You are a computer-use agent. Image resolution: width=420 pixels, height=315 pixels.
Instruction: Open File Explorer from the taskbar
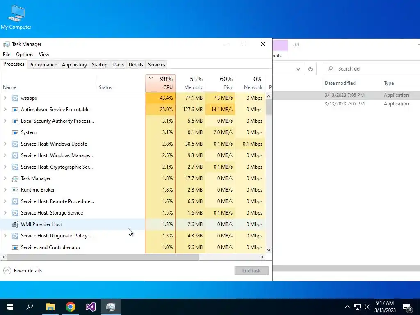50,307
